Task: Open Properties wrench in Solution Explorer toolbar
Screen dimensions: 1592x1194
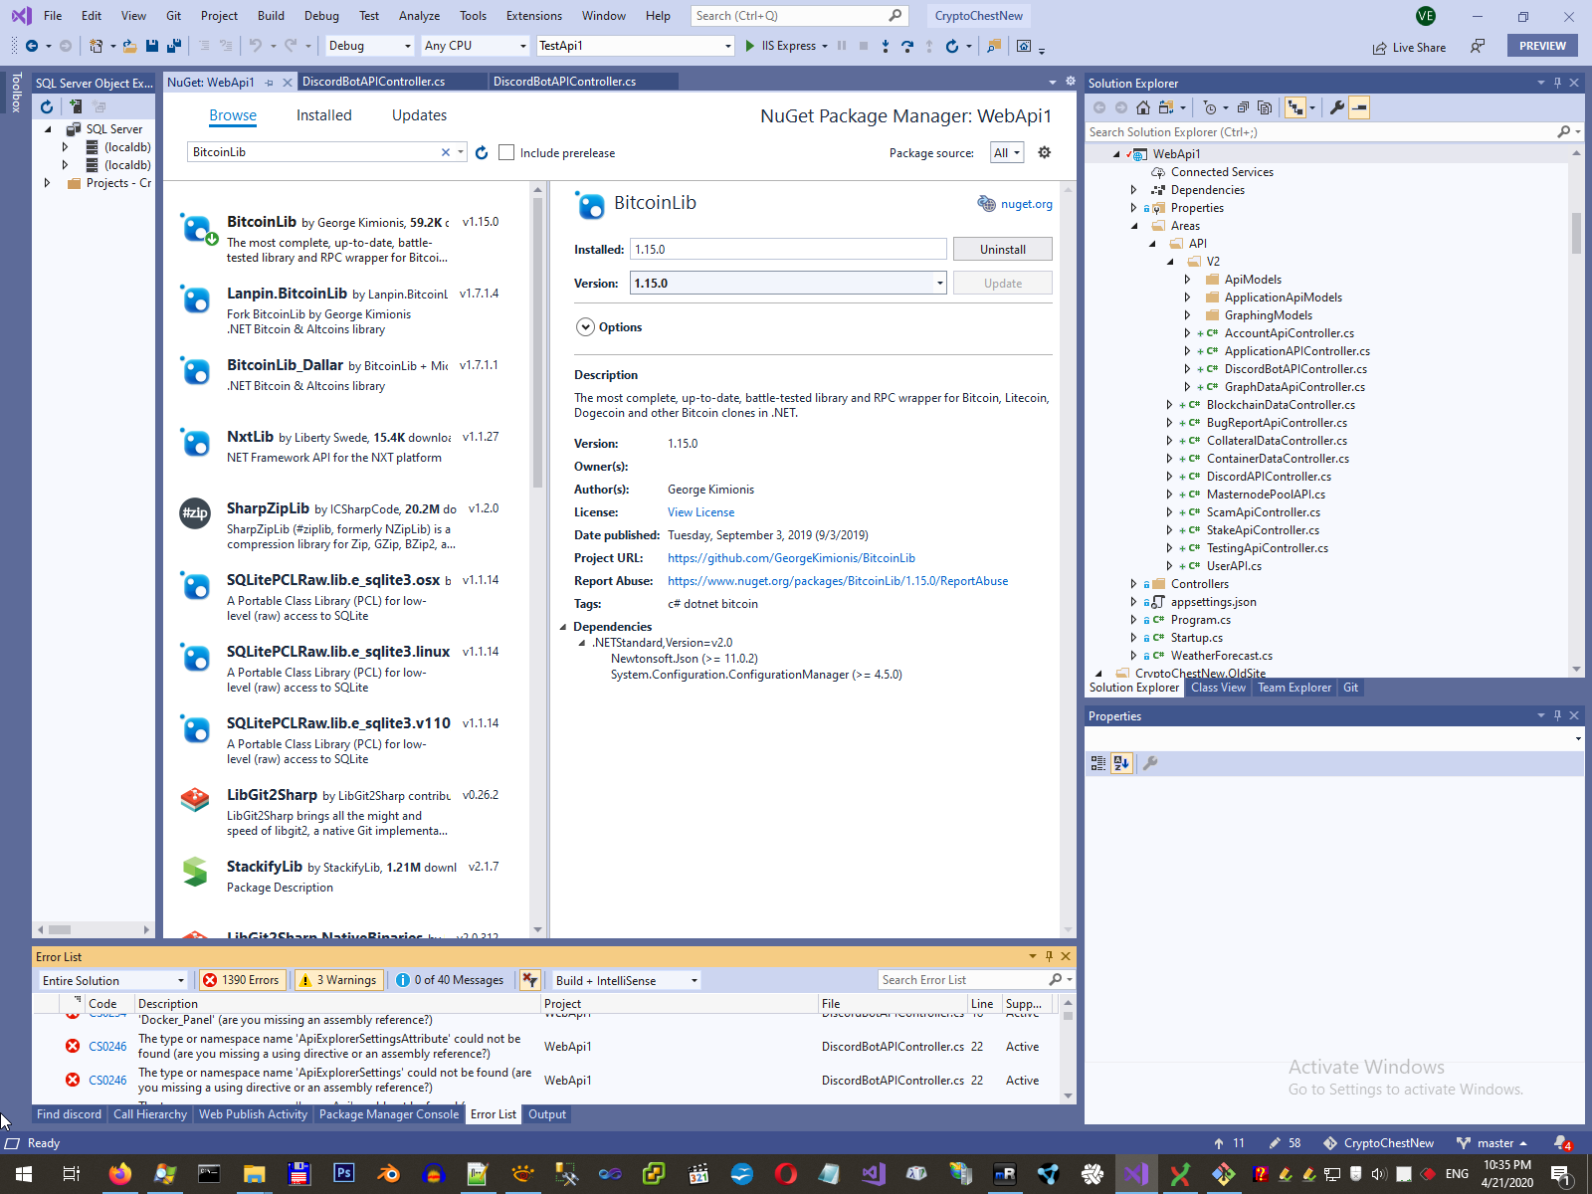Action: [x=1337, y=107]
